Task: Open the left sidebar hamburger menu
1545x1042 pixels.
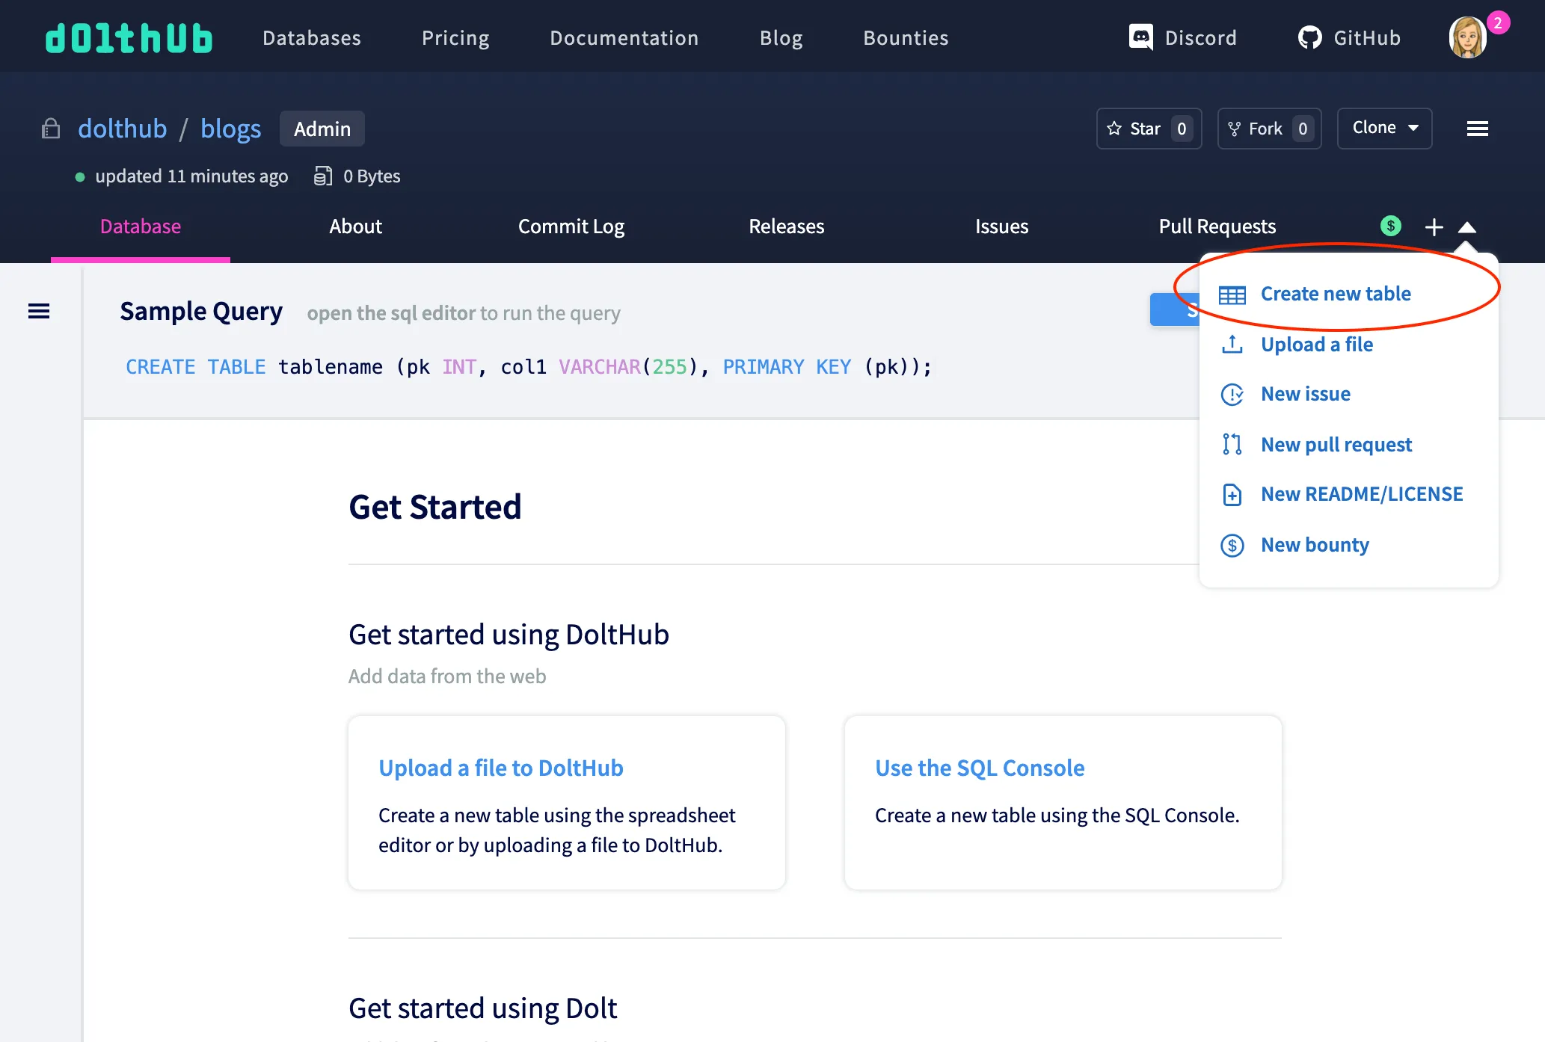Action: (x=38, y=311)
